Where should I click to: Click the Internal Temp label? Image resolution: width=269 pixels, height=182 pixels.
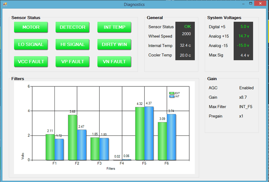(x=160, y=46)
